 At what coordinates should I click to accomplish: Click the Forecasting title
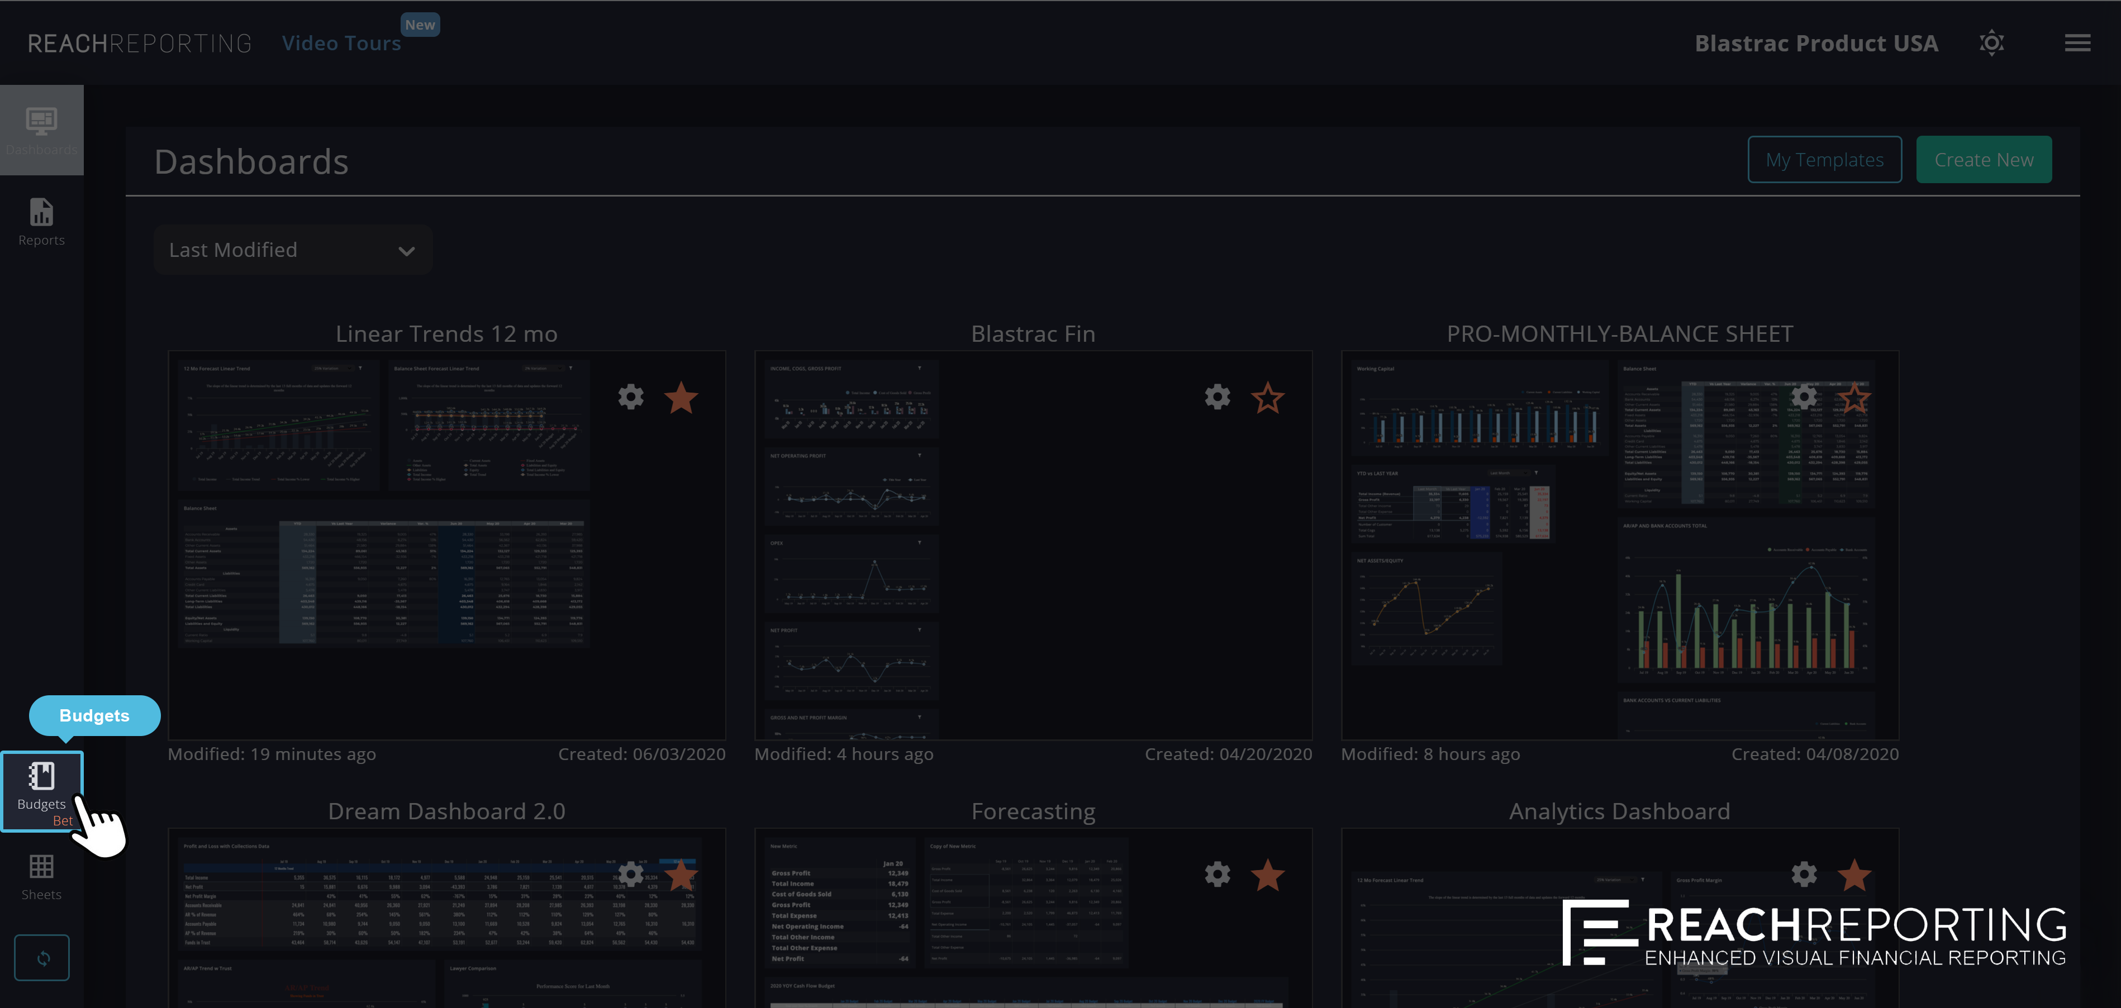pos(1033,812)
